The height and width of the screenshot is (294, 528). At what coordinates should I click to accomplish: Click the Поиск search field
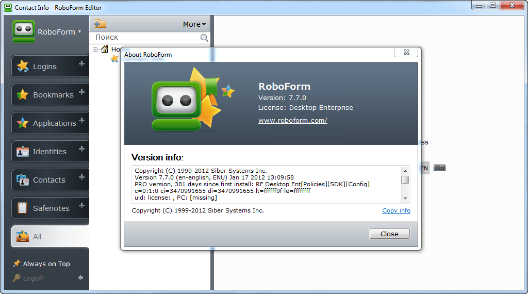pyautogui.click(x=145, y=37)
